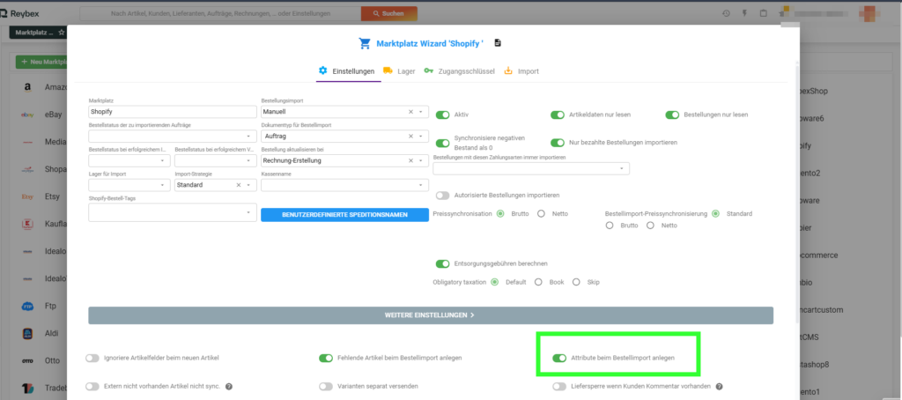Clear the Import-Strategie value Standard
Image resolution: width=902 pixels, height=400 pixels.
(x=238, y=185)
